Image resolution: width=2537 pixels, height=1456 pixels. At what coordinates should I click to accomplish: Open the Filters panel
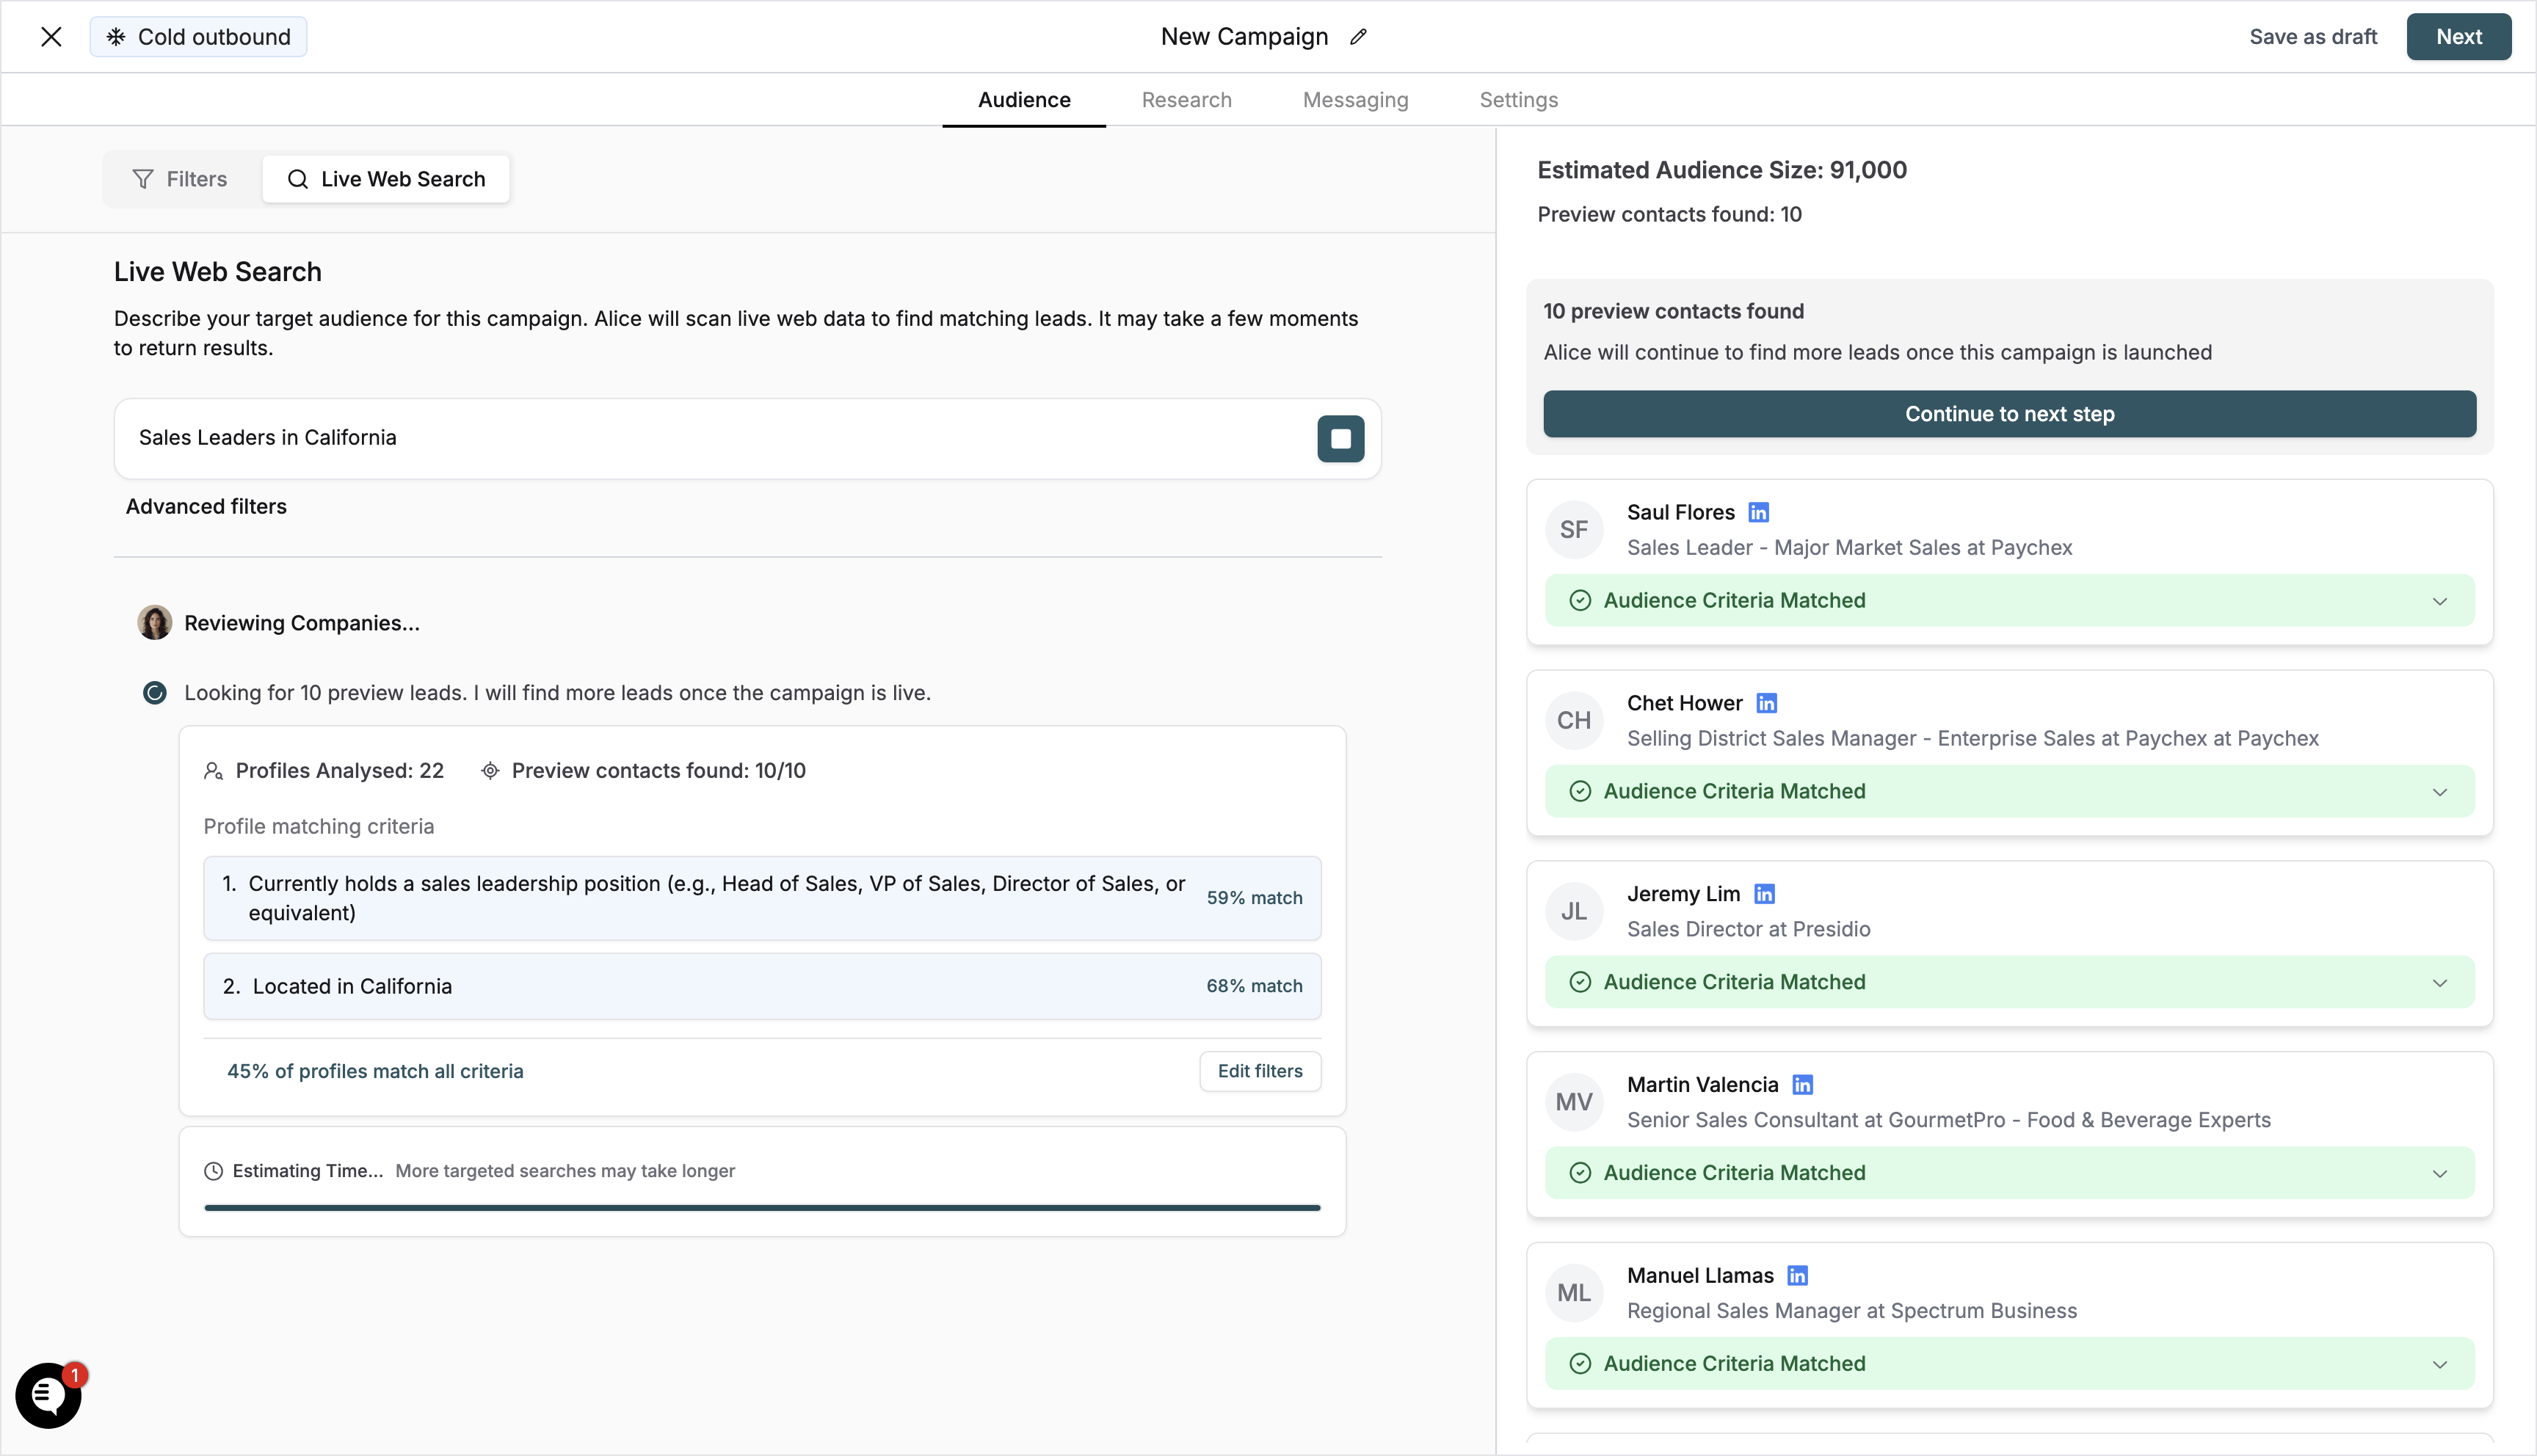180,179
